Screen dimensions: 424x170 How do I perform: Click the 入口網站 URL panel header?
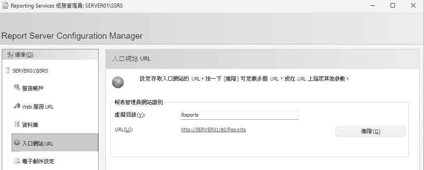click(x=262, y=59)
